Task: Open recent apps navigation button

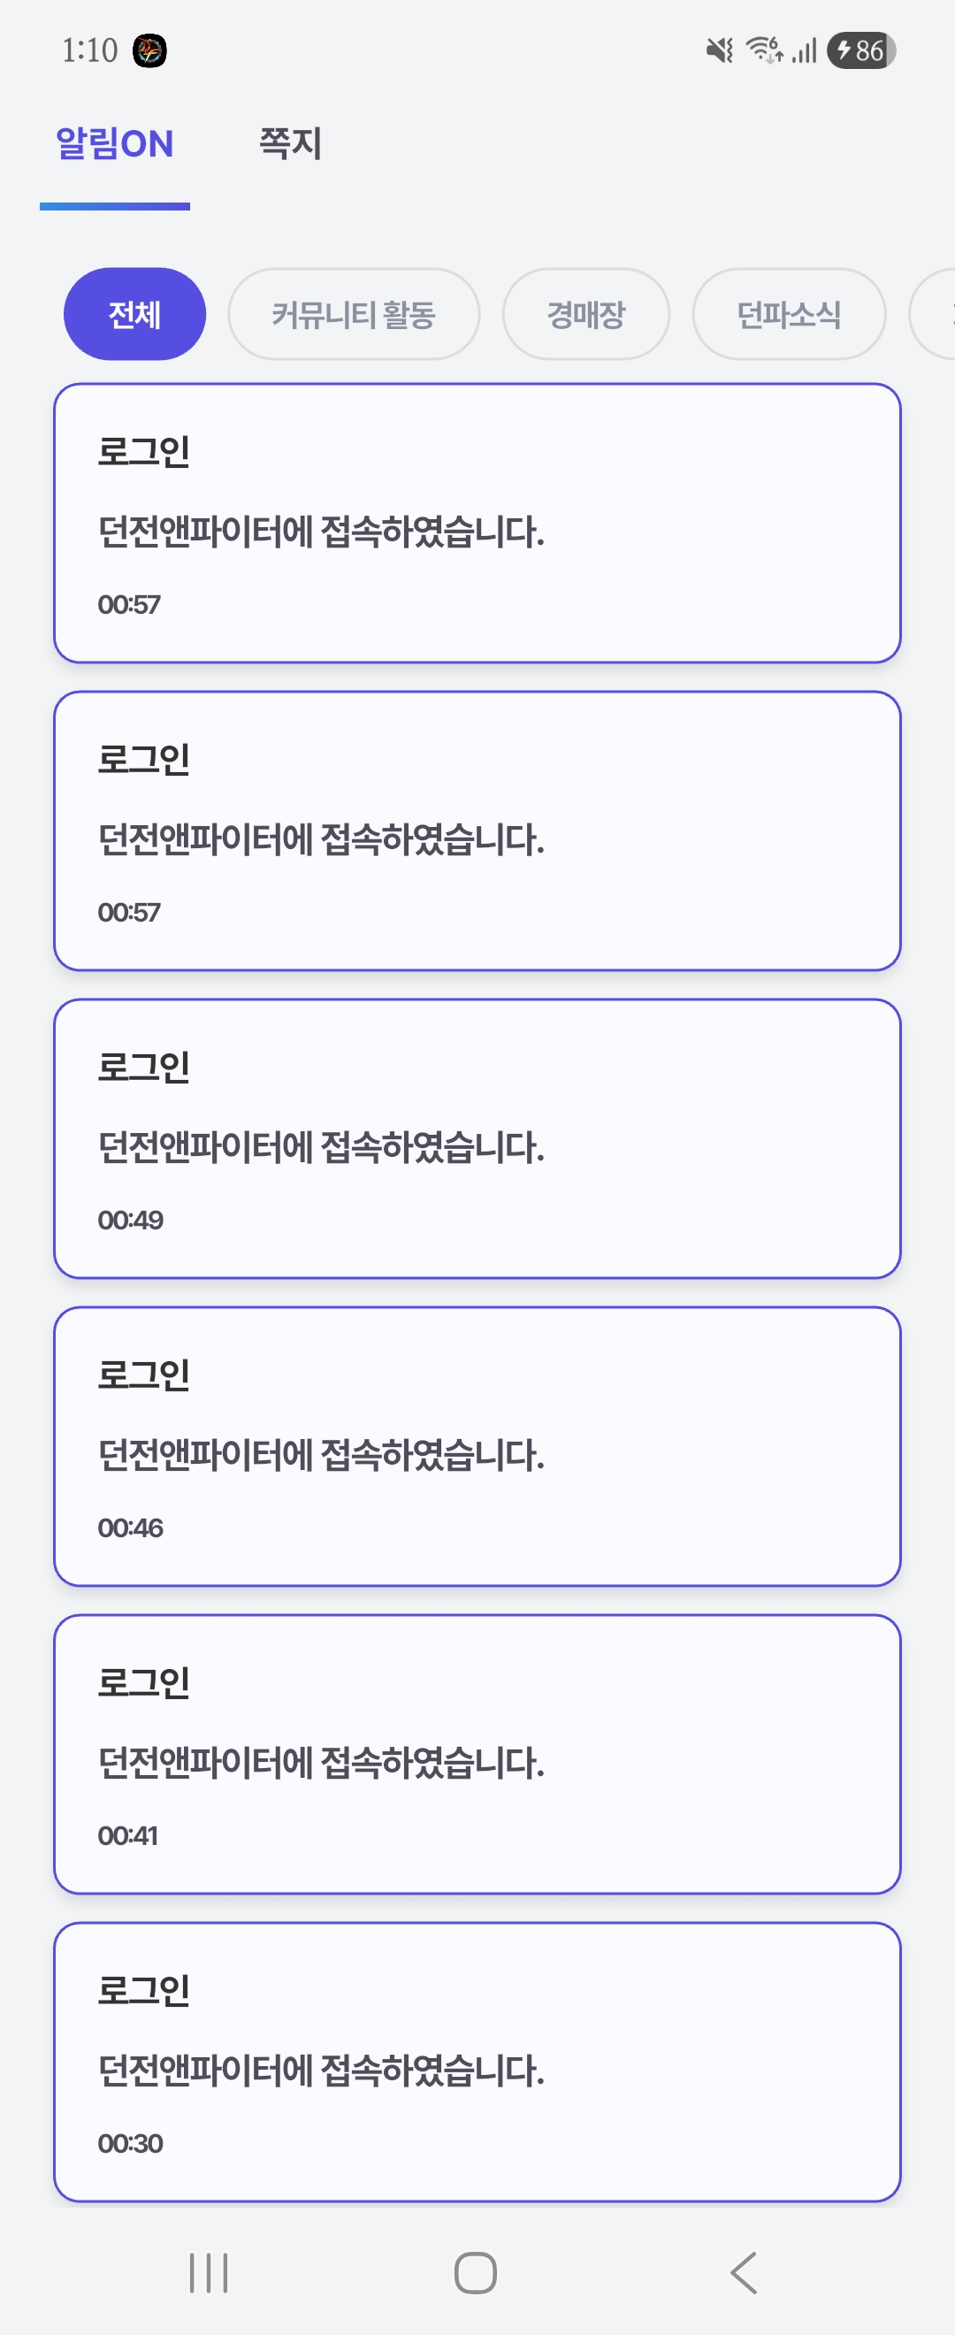Action: coord(209,2272)
